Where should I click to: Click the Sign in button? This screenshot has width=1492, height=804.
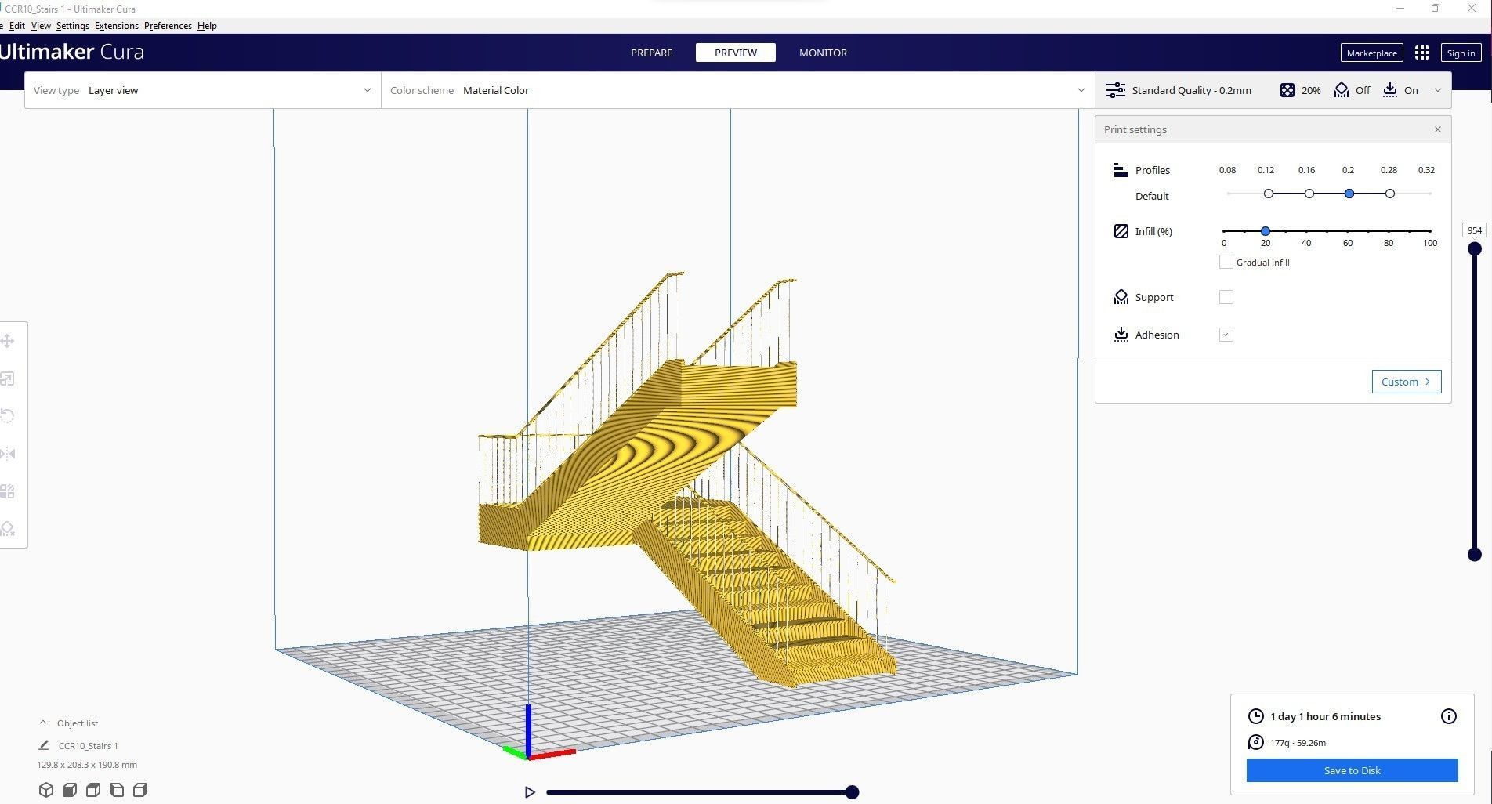[x=1461, y=53]
